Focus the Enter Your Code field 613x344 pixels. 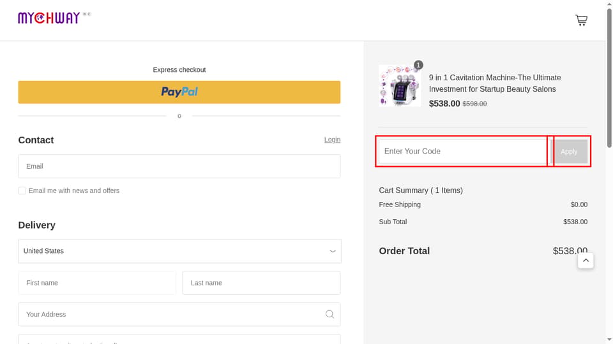463,152
